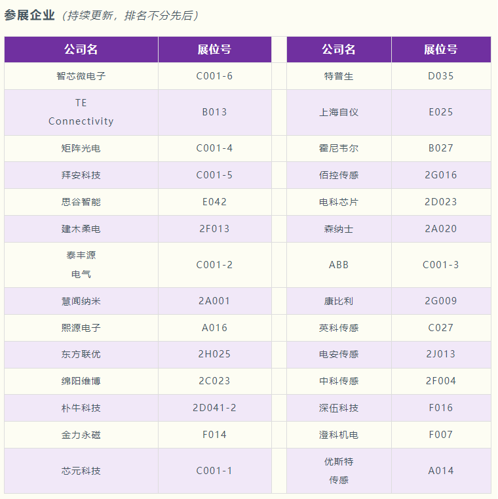This screenshot has height=499, width=498.
Task: Click the right 公司名 column header
Action: point(339,49)
